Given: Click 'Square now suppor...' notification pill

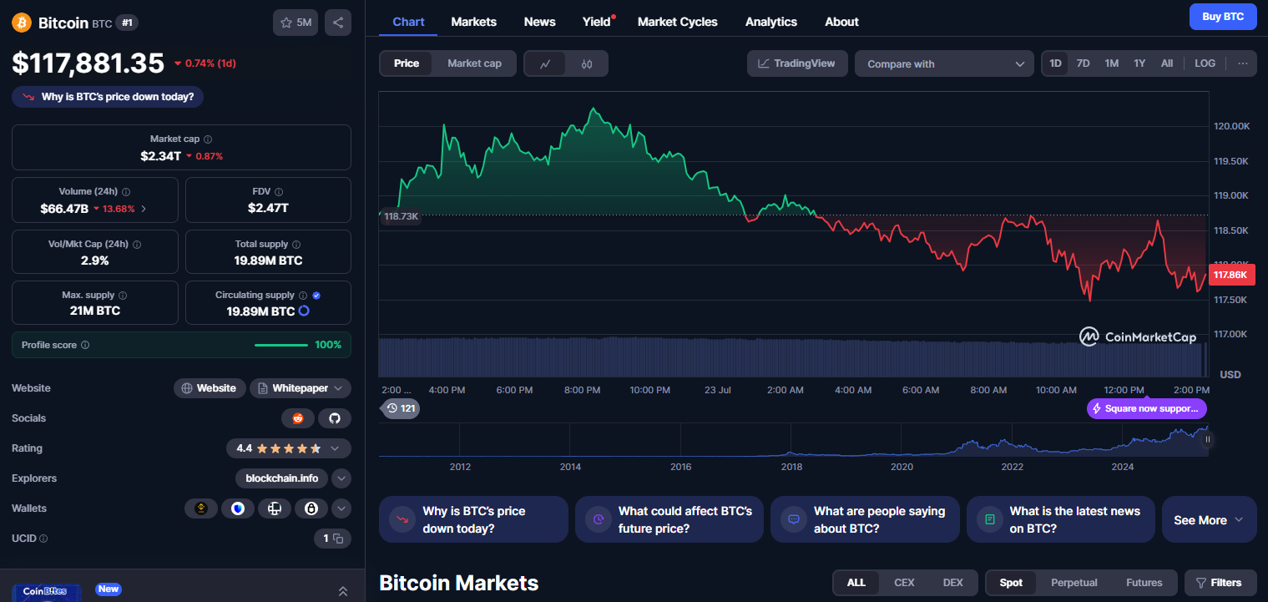Looking at the screenshot, I should 1147,409.
